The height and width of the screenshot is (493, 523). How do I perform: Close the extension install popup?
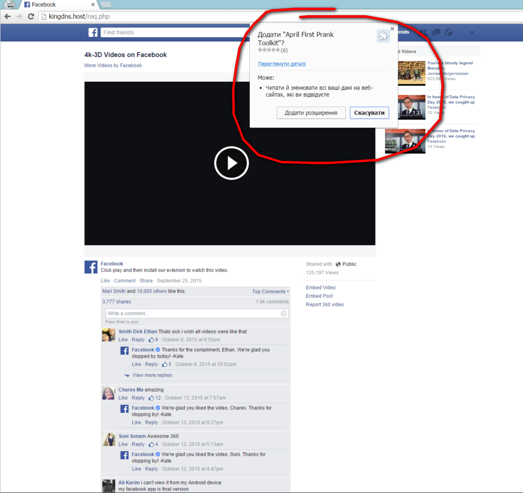point(392,29)
